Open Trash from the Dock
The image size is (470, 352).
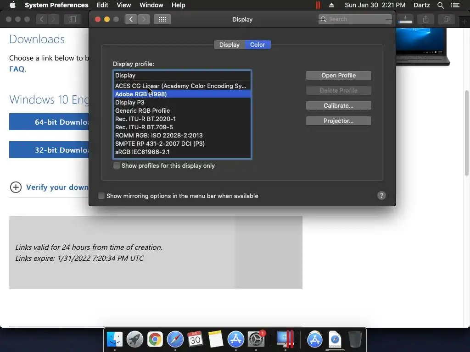coord(355,340)
